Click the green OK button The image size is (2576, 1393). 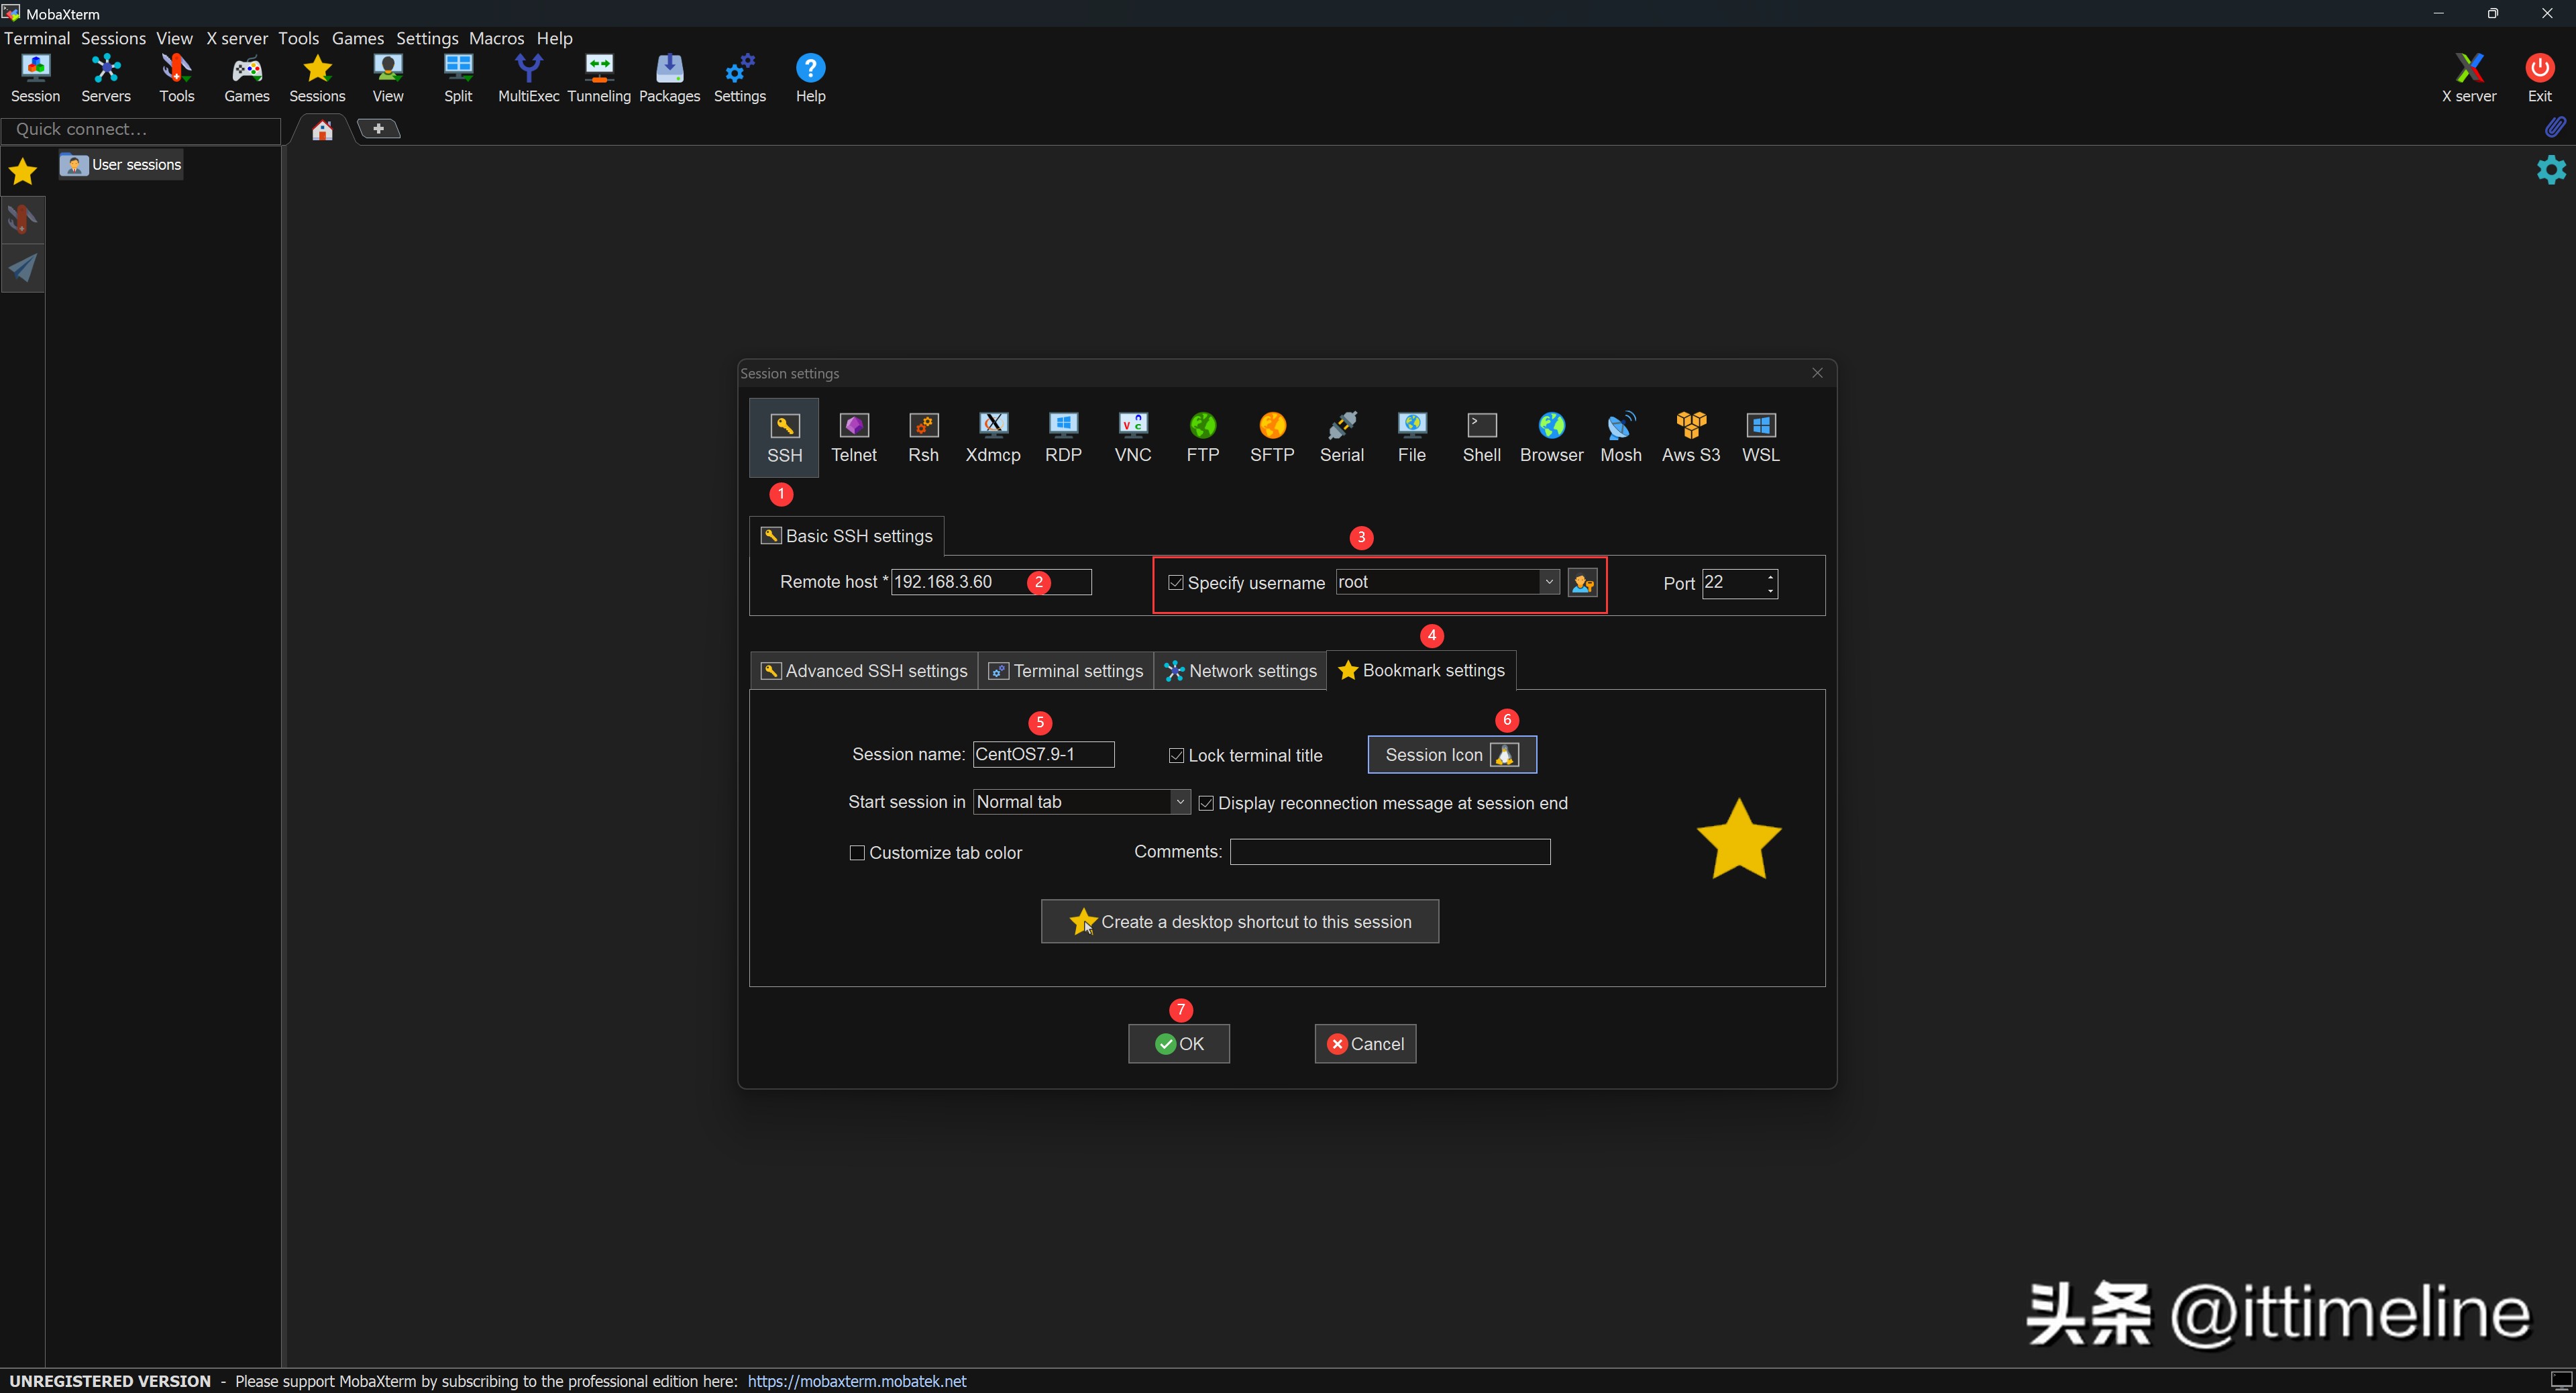tap(1178, 1044)
